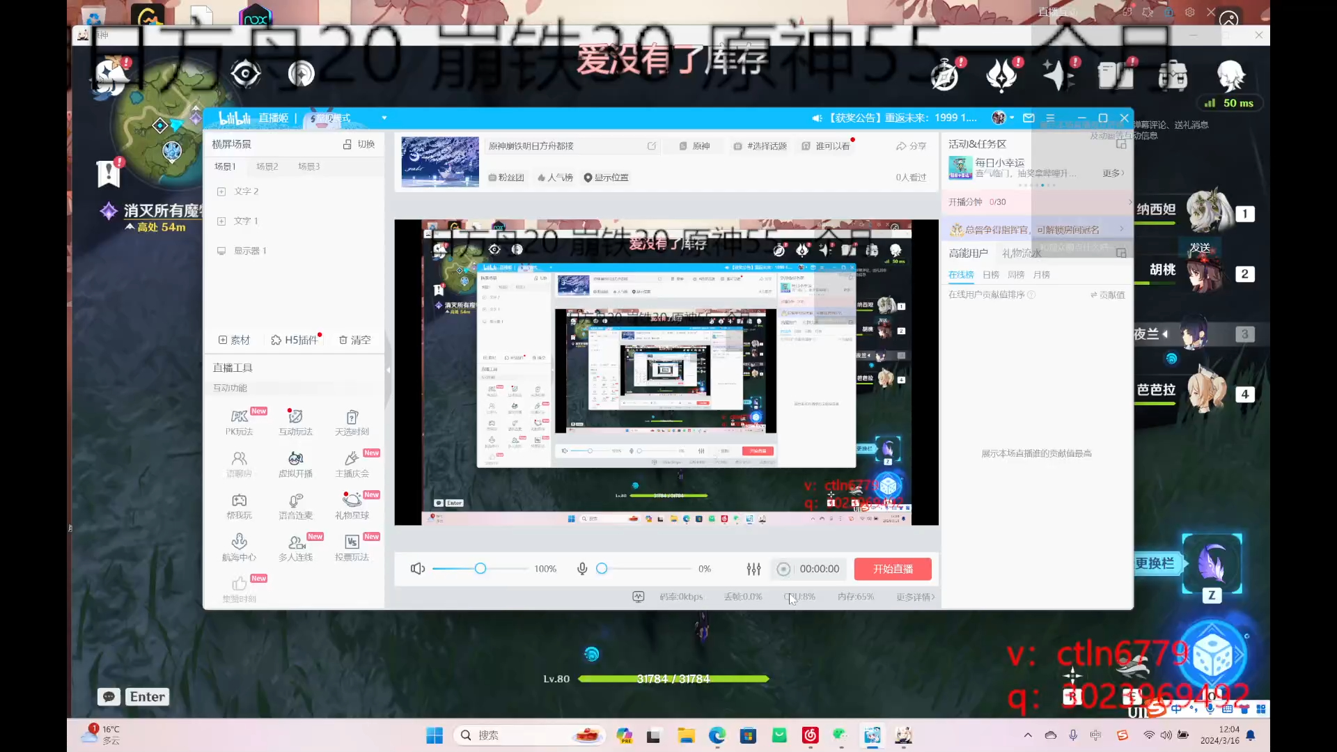
Task: Click the stream cover thumbnail
Action: [440, 162]
